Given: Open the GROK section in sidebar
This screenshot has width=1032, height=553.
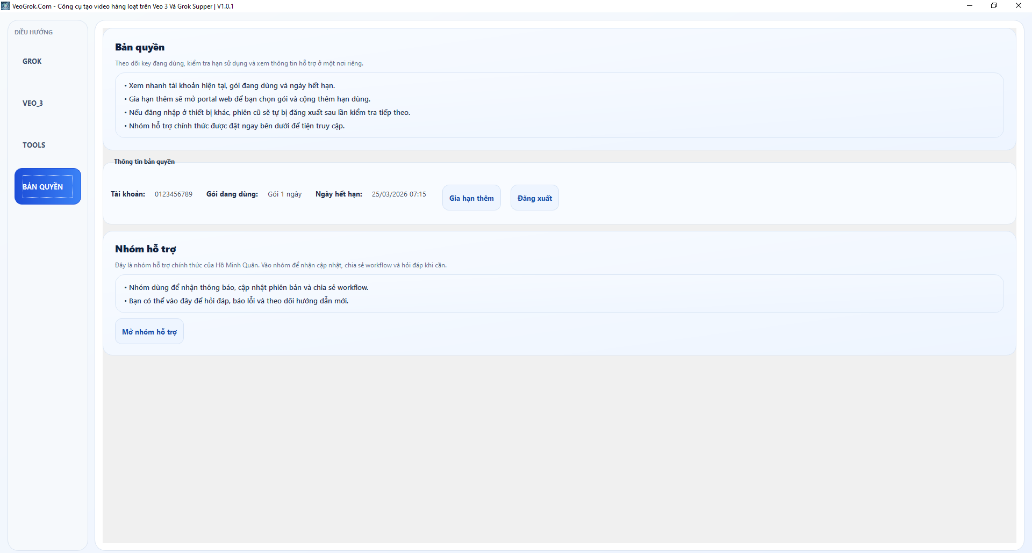Looking at the screenshot, I should (32, 61).
